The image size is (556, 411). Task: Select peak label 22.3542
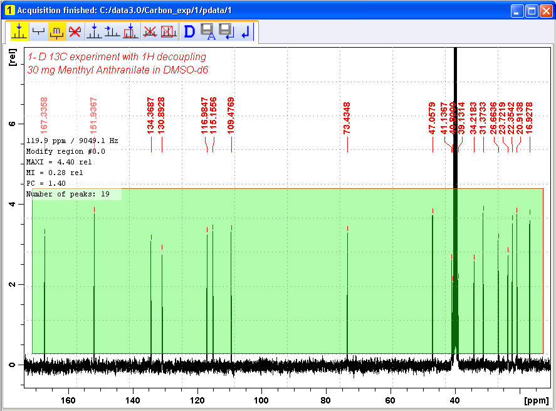click(511, 118)
